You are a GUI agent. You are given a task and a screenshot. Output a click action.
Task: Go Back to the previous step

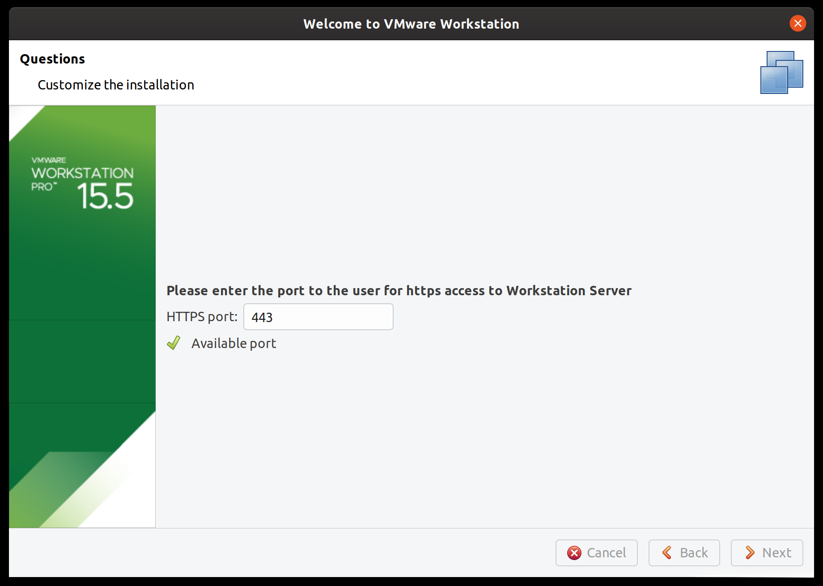click(x=684, y=552)
